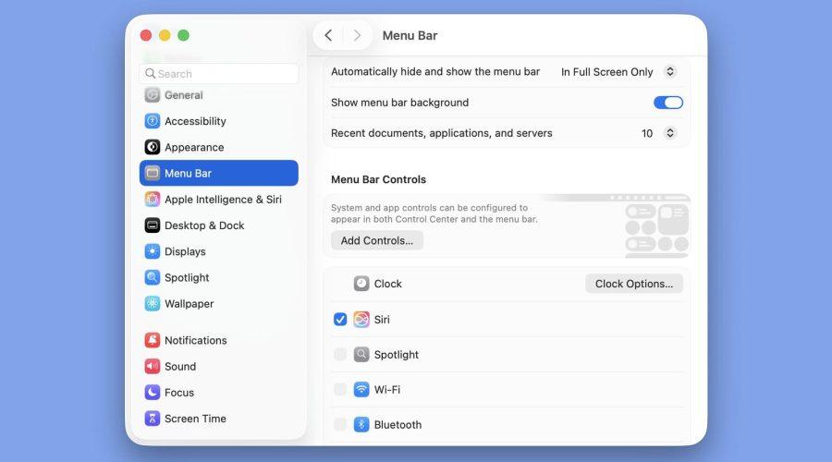This screenshot has width=832, height=462.
Task: Click into the Search field
Action: point(218,74)
